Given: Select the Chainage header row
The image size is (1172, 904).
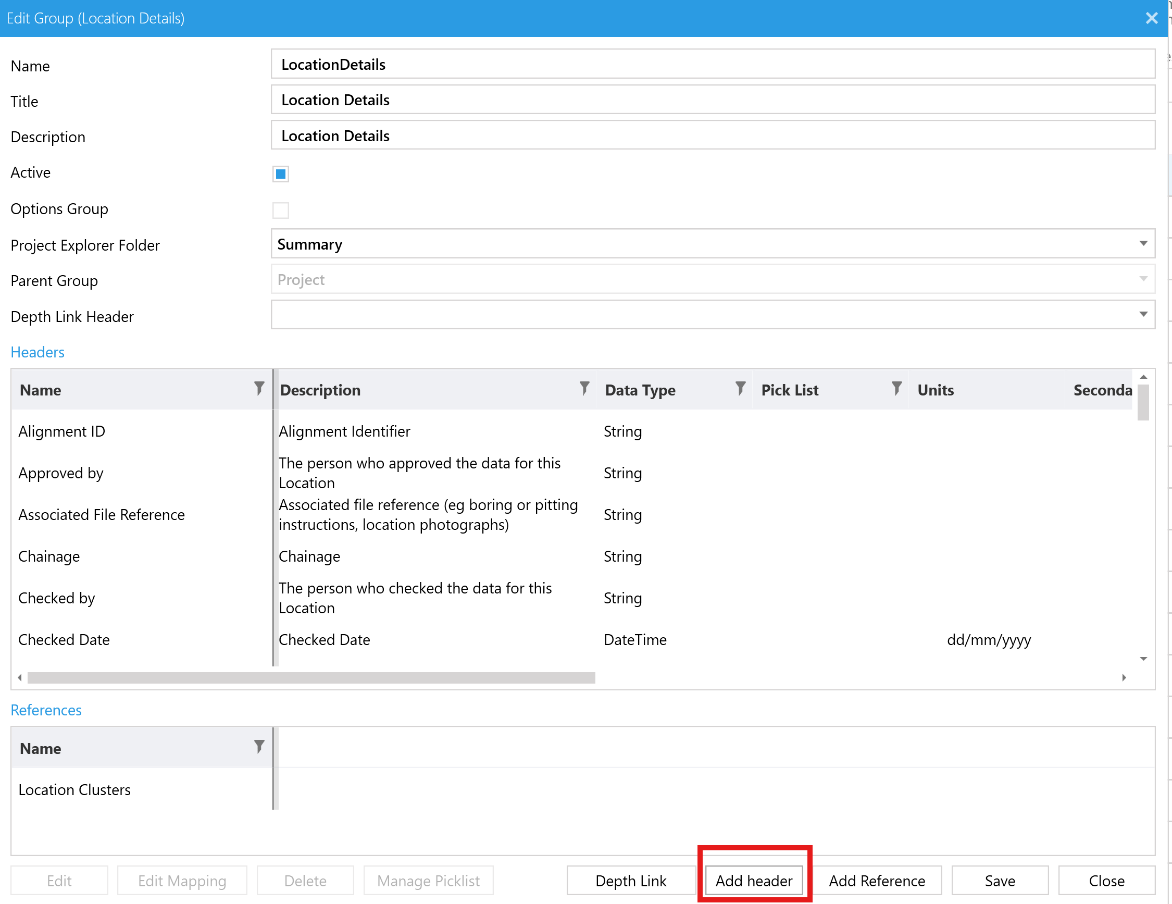Looking at the screenshot, I should pos(49,556).
